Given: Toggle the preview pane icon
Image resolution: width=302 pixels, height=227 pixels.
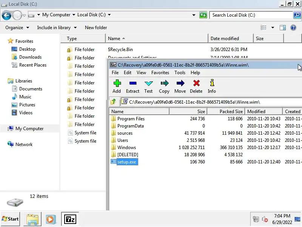Looking at the screenshot, I should click(282, 28).
